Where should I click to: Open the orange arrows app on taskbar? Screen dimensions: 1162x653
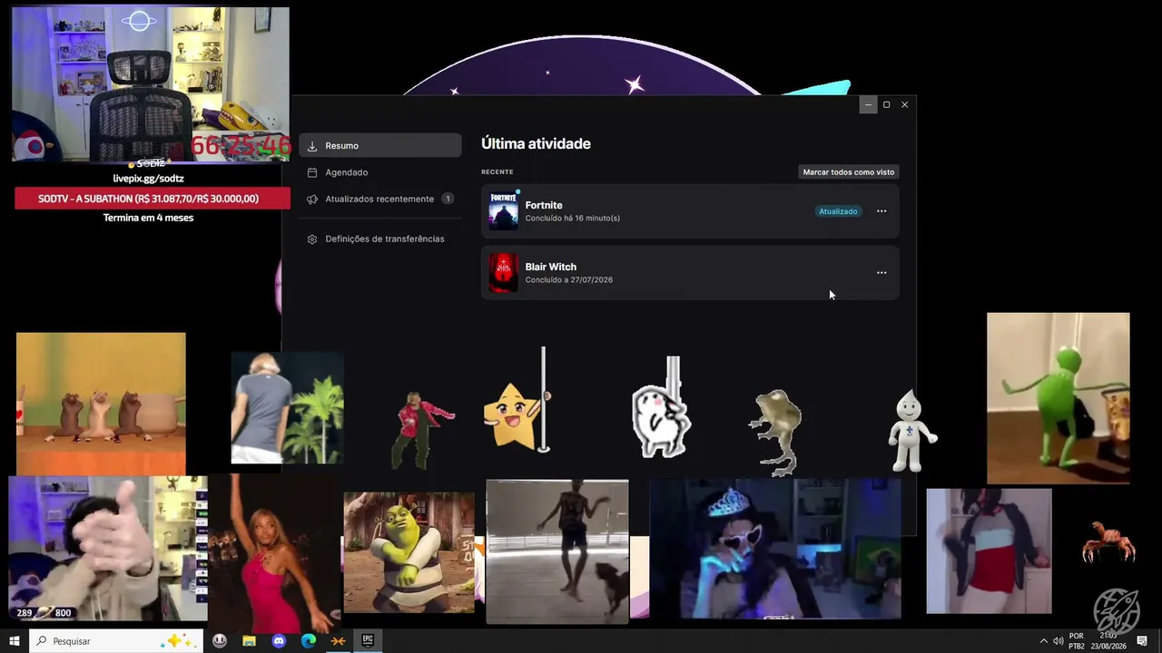tap(338, 641)
